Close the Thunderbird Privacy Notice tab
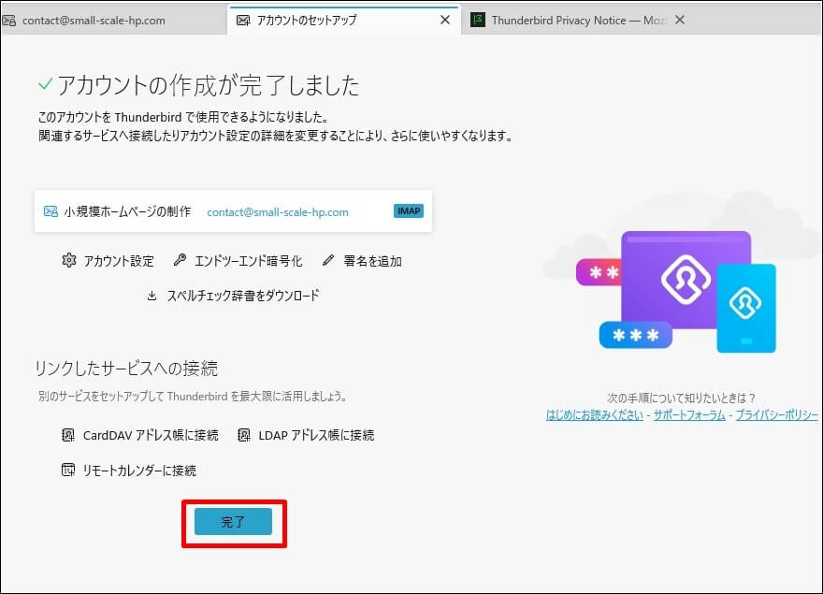The image size is (823, 594). (680, 20)
